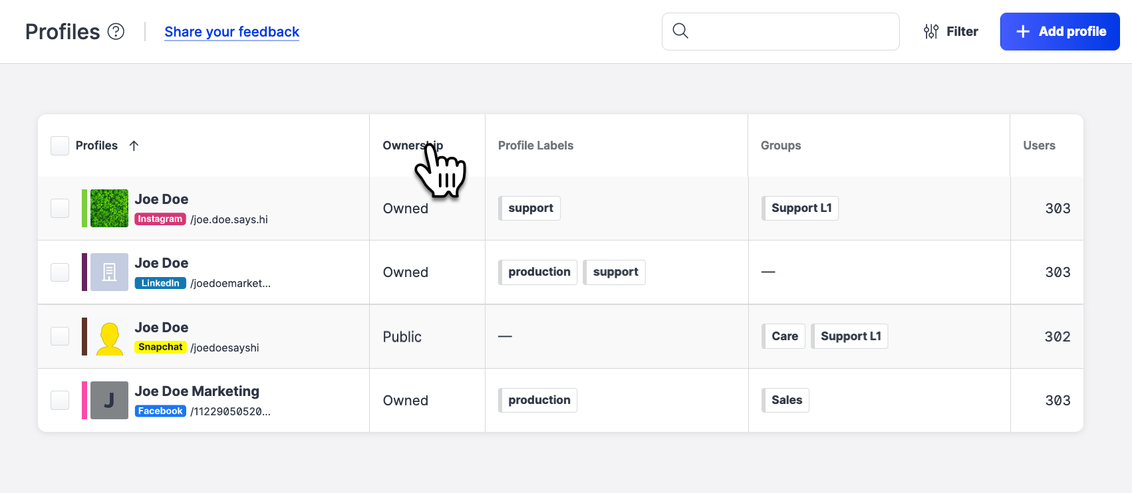Check the Instagram Joe Doe row checkbox
The height and width of the screenshot is (493, 1132).
tap(60, 208)
